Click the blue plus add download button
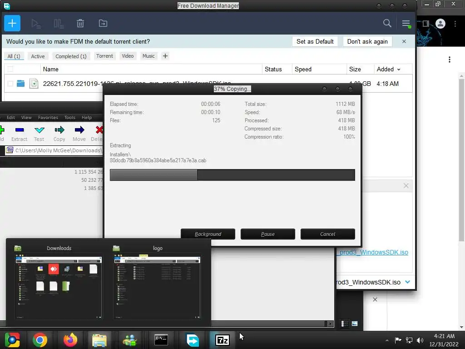 coord(12,23)
